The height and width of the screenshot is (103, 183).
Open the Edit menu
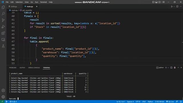(x=12, y=2)
